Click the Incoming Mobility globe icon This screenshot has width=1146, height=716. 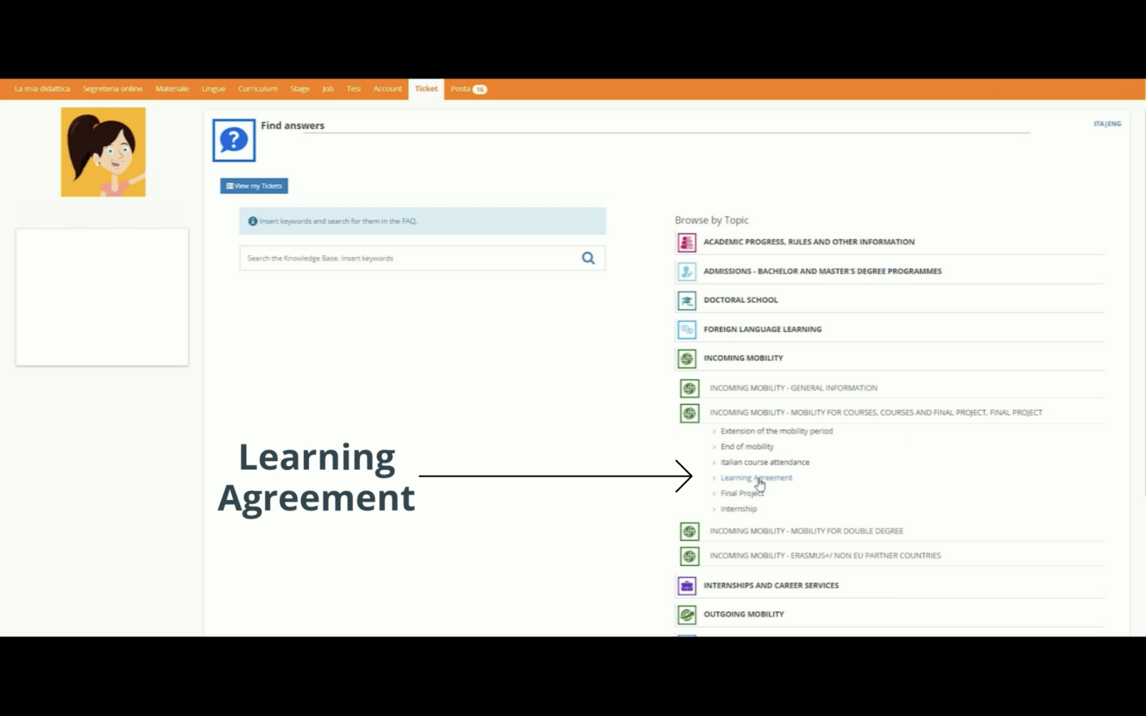[687, 358]
